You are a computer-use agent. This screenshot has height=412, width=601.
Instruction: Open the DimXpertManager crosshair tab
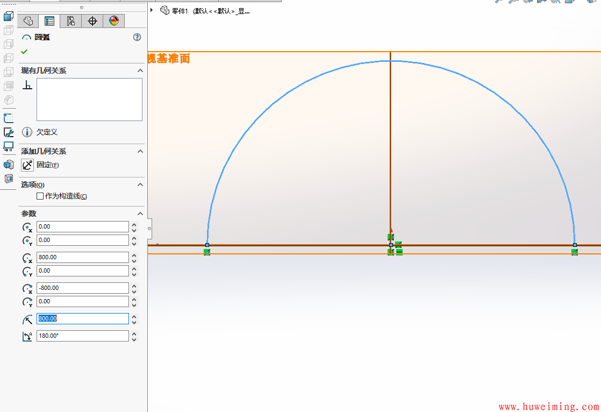[x=92, y=21]
